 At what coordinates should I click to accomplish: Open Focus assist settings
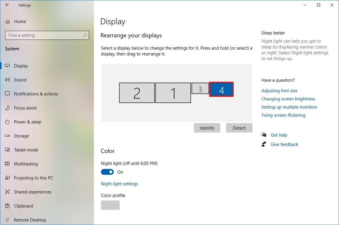[25, 108]
